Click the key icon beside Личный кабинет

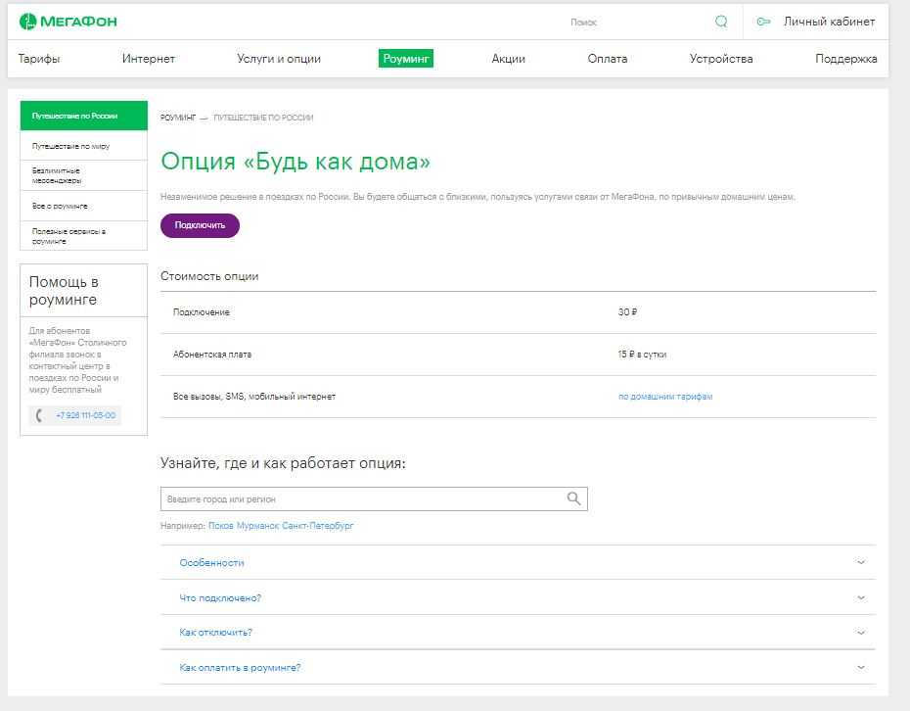point(763,22)
